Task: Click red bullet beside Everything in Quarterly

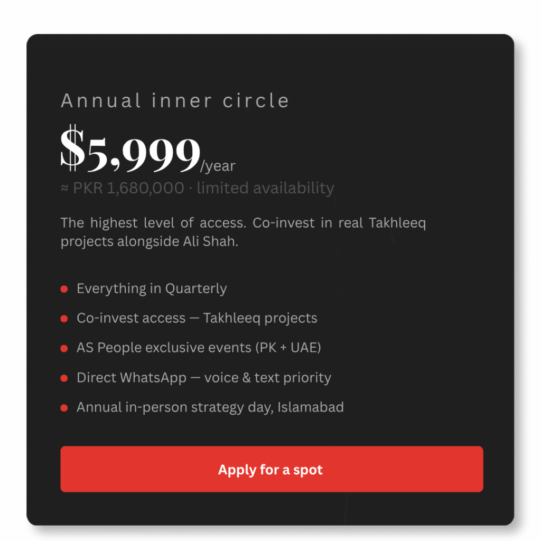Action: point(64,289)
